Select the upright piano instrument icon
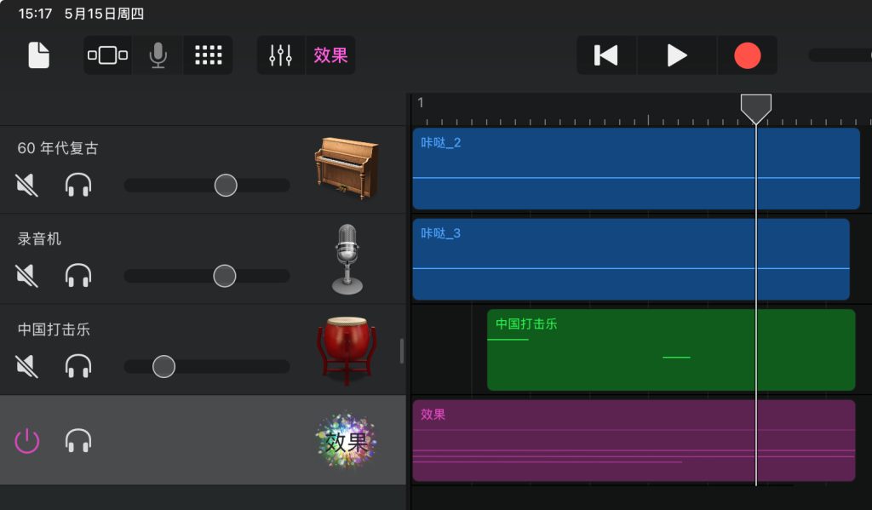Screen dimensions: 872x510 [347, 168]
